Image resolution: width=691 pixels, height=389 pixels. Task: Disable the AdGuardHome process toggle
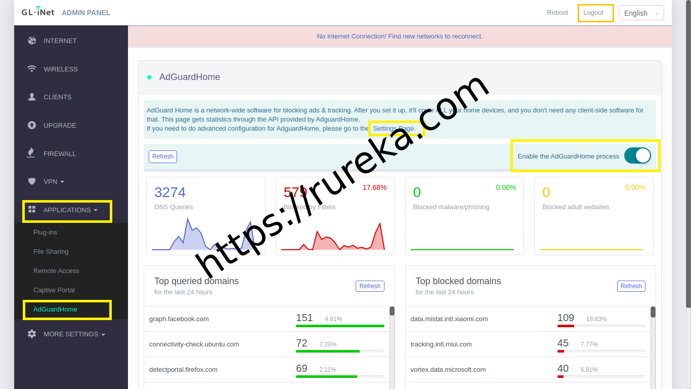pyautogui.click(x=637, y=156)
